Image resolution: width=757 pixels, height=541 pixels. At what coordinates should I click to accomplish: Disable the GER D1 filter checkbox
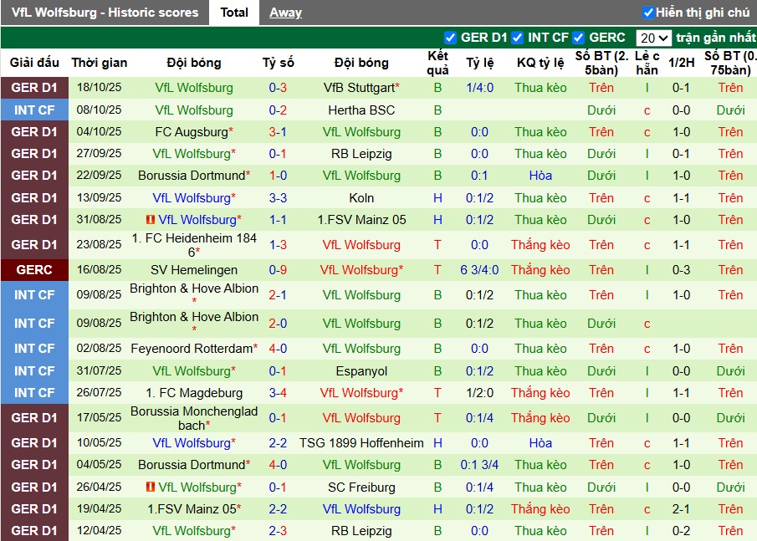pyautogui.click(x=449, y=37)
